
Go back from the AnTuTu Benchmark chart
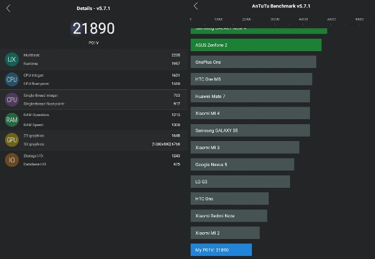tap(196, 6)
